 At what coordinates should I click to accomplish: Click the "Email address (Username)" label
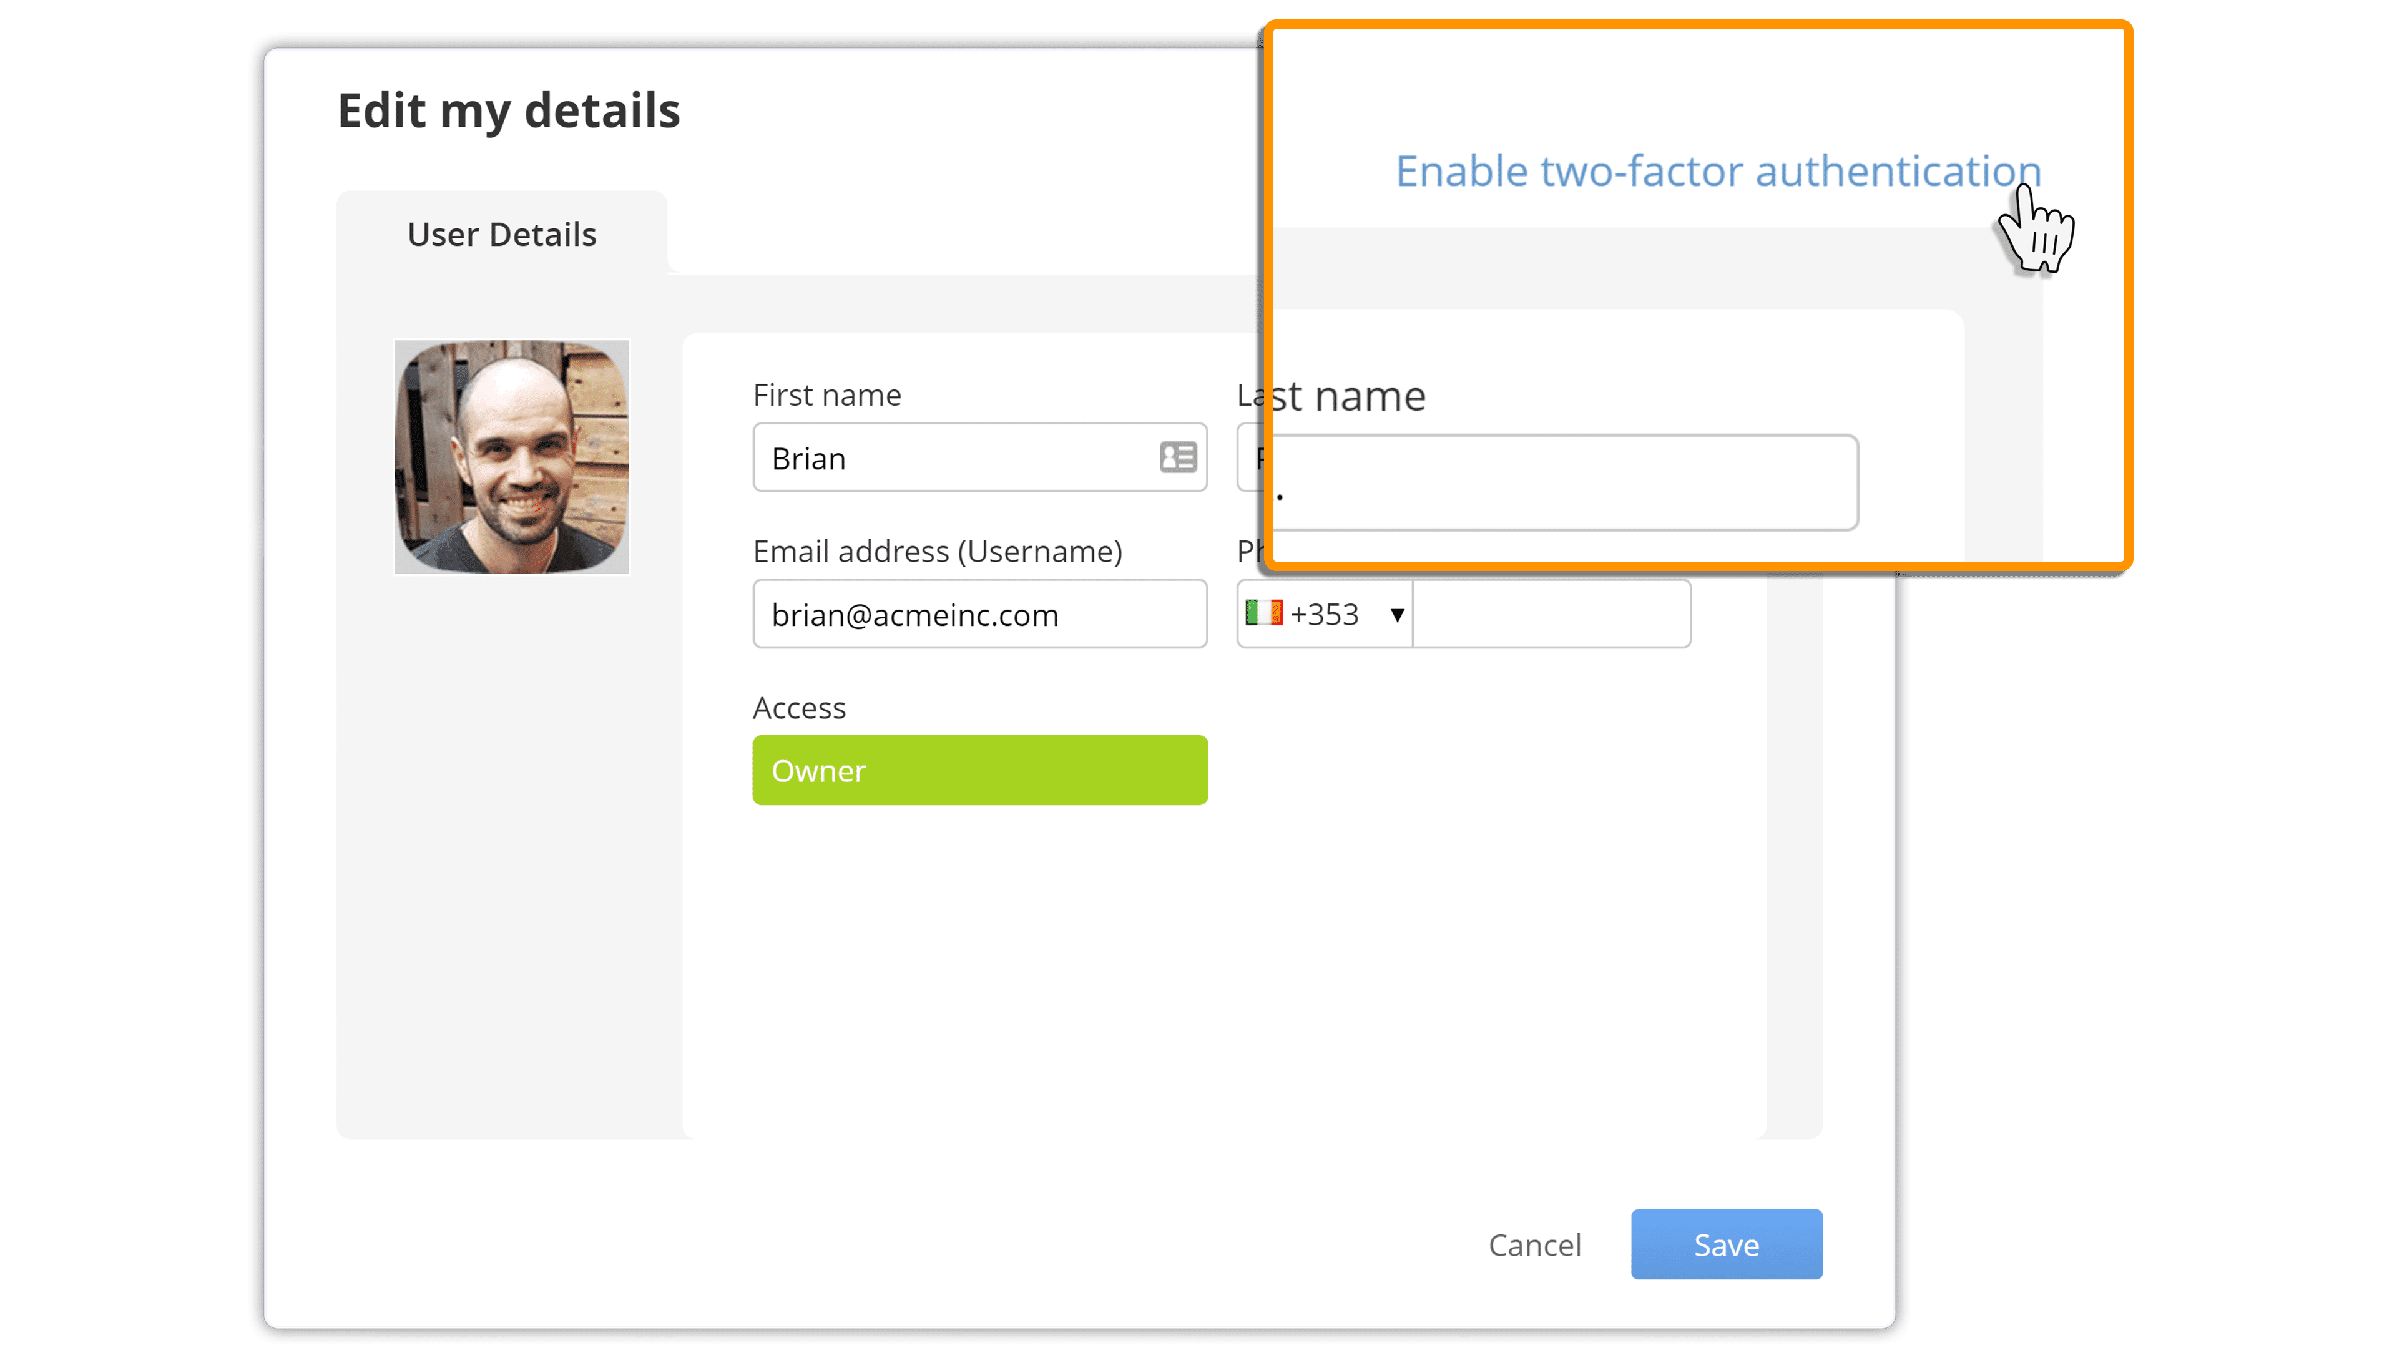[x=938, y=552]
